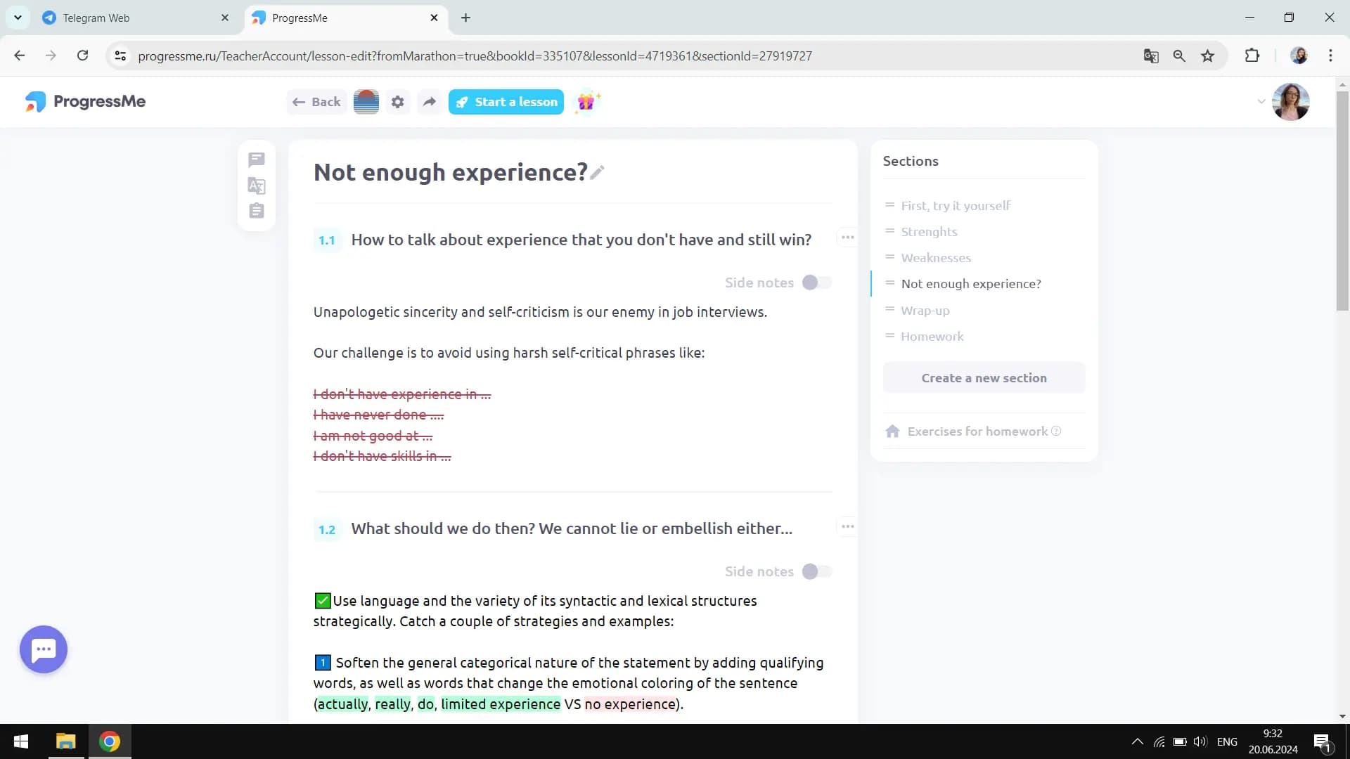Open the options menu for exercise 1.2
Viewport: 1350px width, 759px height.
pyautogui.click(x=847, y=526)
